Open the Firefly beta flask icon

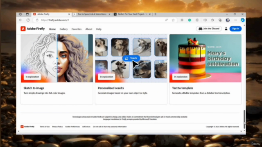(226, 29)
